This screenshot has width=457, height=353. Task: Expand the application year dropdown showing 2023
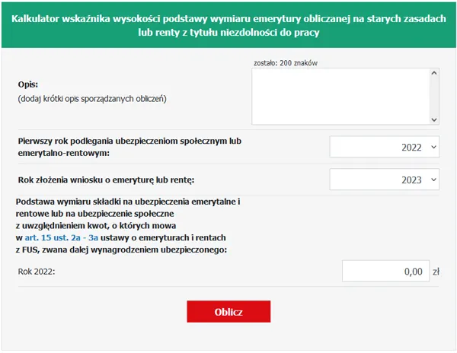click(385, 181)
